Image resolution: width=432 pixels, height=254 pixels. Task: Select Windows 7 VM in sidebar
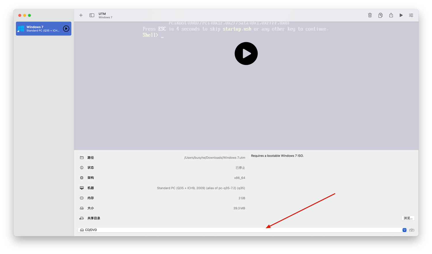pos(43,29)
